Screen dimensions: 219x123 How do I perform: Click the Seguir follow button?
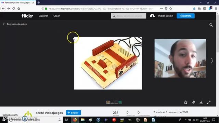pyautogui.click(x=74, y=113)
